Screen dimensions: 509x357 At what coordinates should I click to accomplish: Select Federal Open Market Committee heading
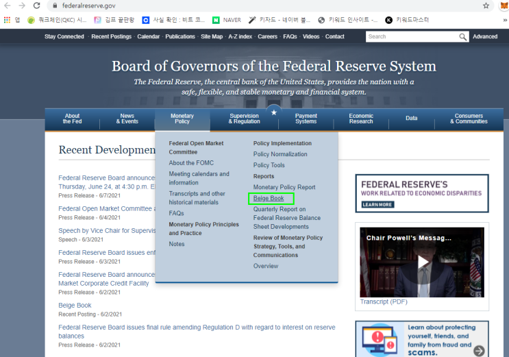click(x=196, y=147)
